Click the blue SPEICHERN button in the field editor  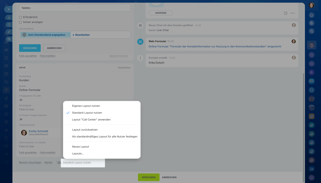click(x=30, y=48)
